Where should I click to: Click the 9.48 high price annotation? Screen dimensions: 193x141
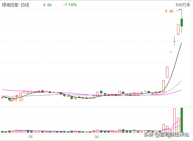click(x=169, y=11)
